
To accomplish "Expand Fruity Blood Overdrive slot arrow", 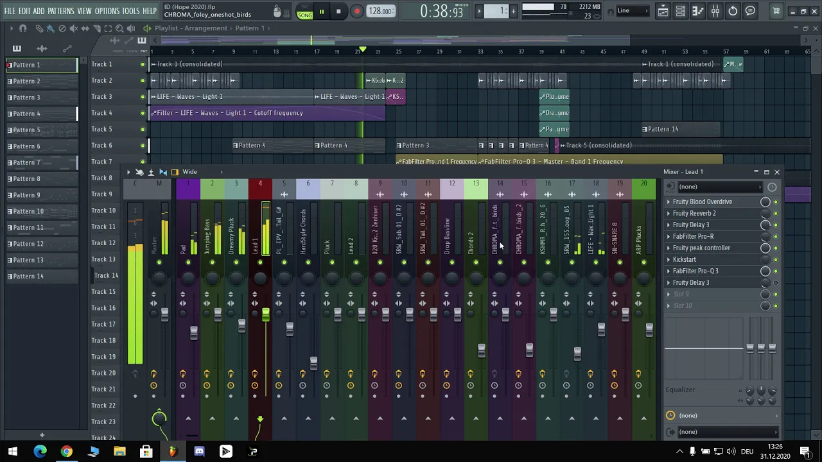I will pyautogui.click(x=669, y=202).
